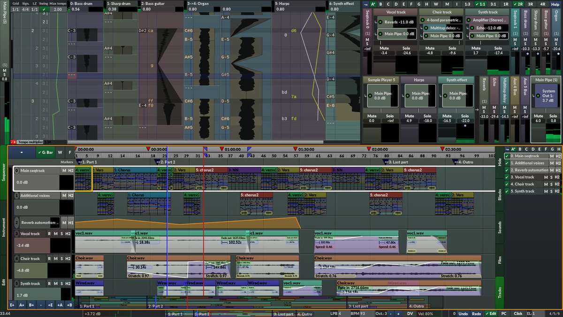Solo the Choir track mixer strip
Screen dimensions: 563x317
point(452,48)
